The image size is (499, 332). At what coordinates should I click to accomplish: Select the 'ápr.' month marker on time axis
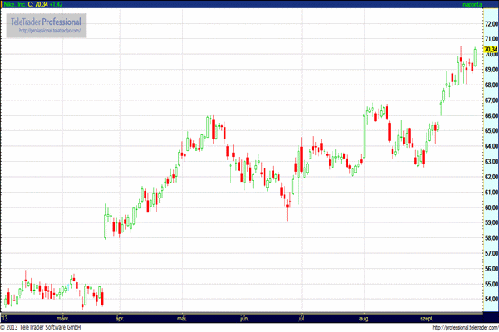tap(120, 318)
